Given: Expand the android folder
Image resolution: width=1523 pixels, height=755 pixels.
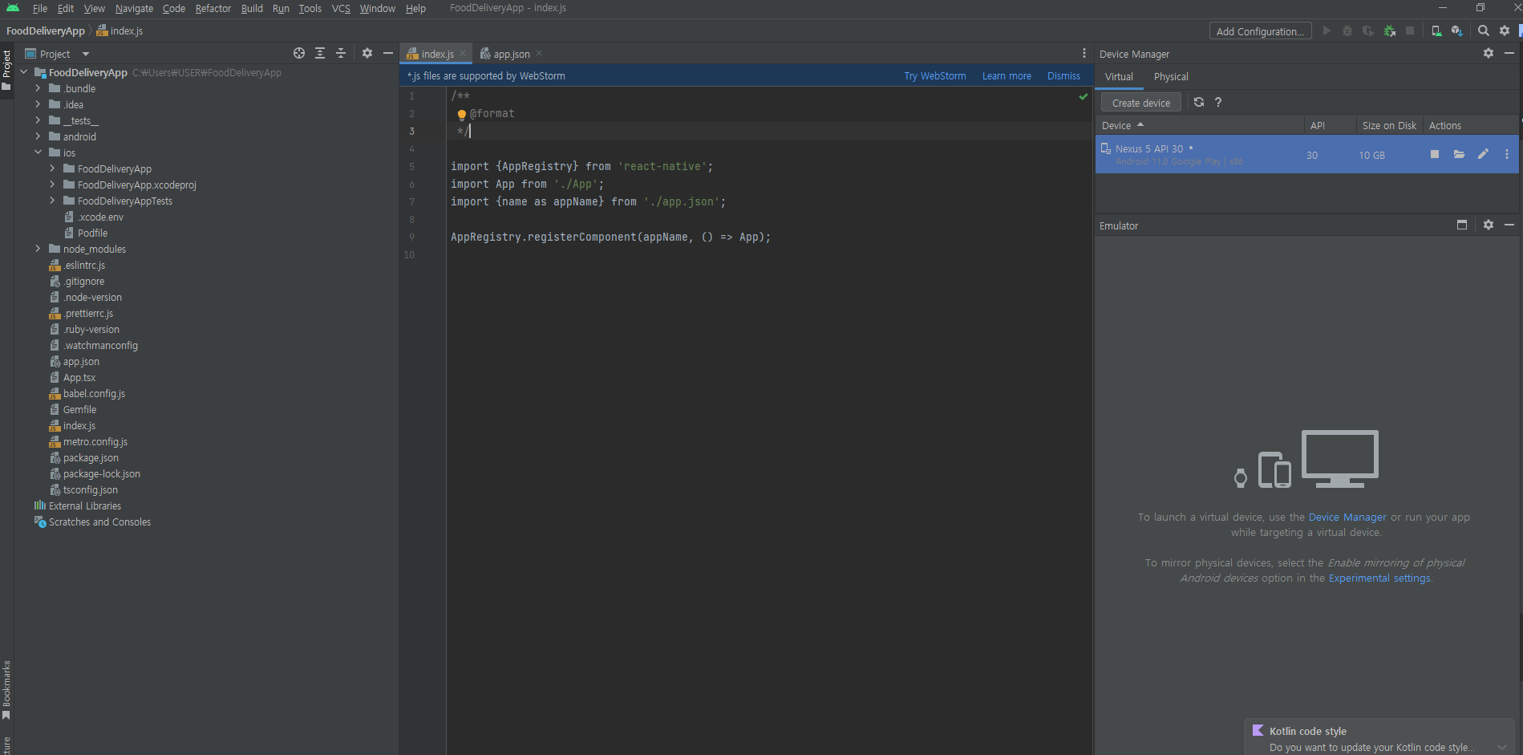Looking at the screenshot, I should (38, 136).
